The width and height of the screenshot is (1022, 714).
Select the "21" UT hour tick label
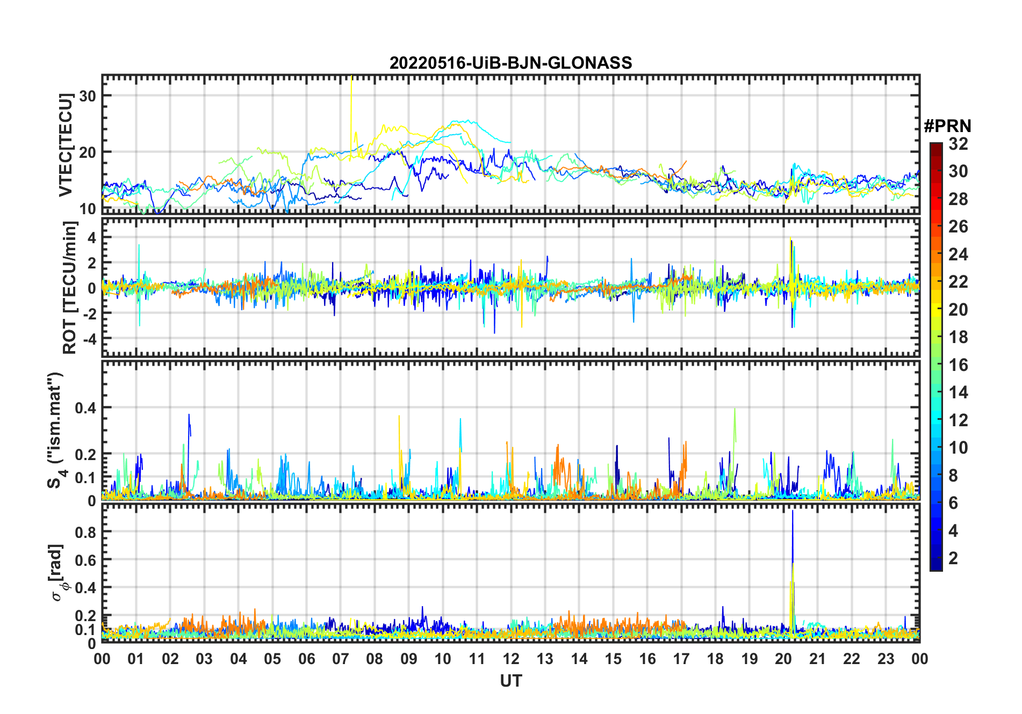(817, 659)
